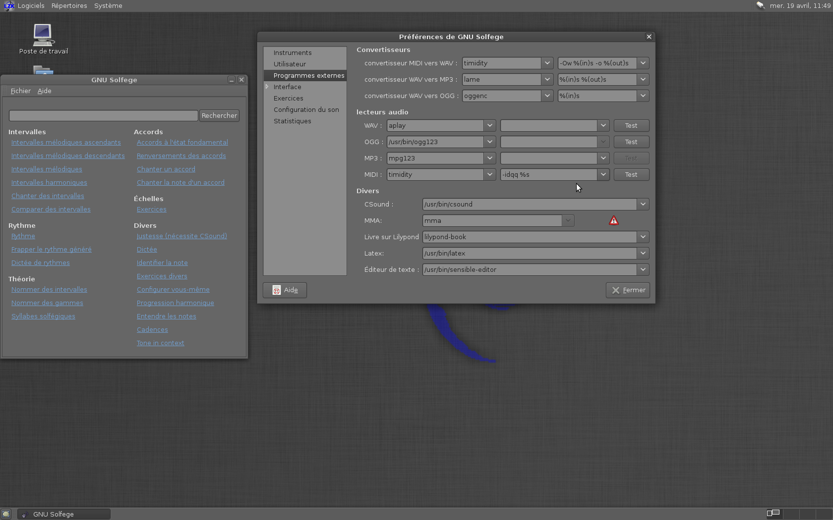The height and width of the screenshot is (520, 833).
Task: Open the Logiciels menu in the top panel
Action: [x=31, y=5]
